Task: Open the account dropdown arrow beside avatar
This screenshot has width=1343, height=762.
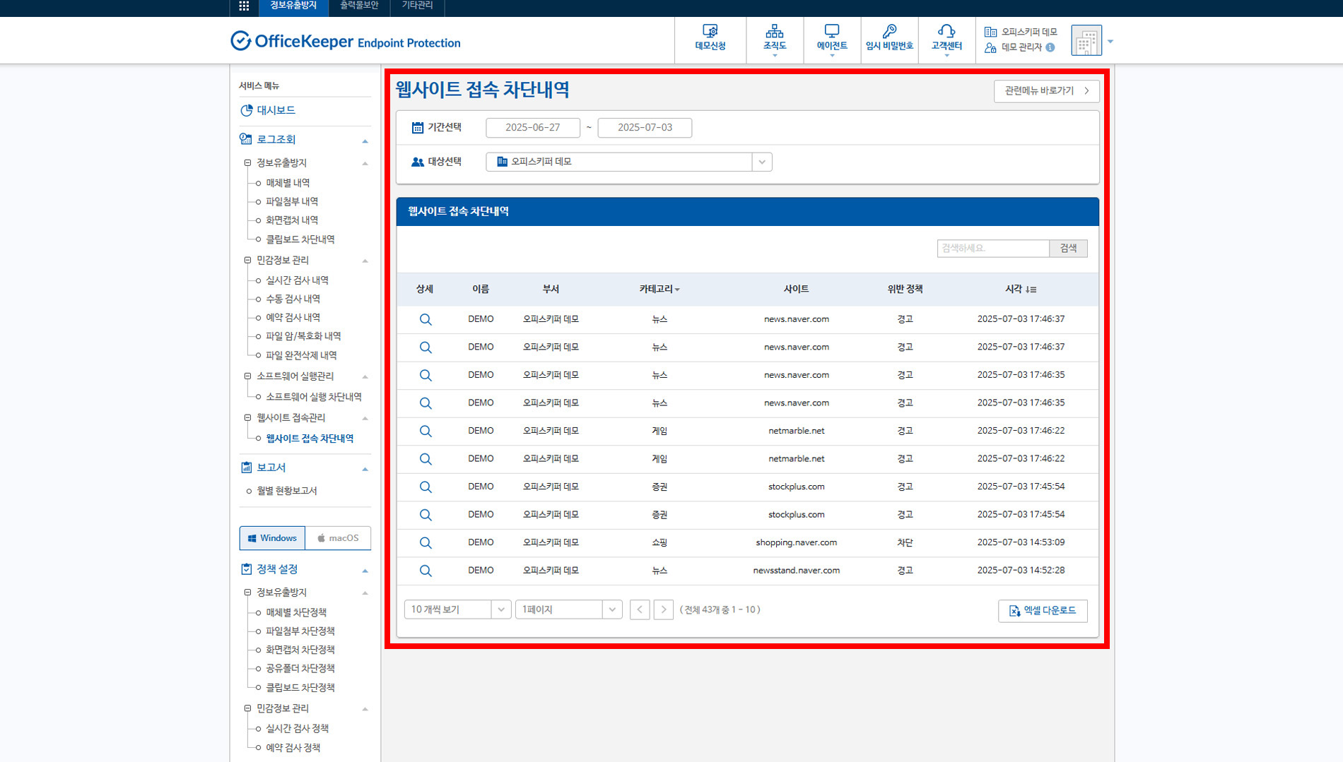Action: [x=1110, y=42]
